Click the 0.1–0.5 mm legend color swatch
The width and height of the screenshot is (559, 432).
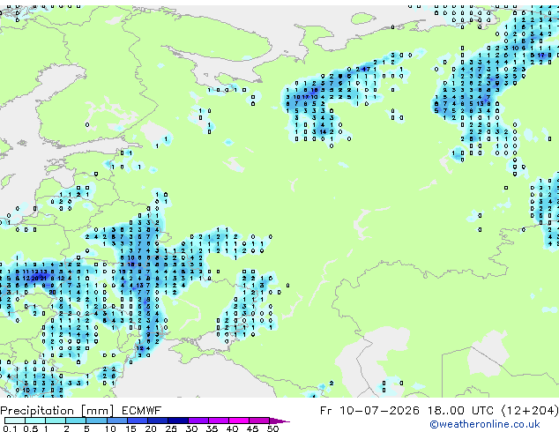click(x=15, y=421)
